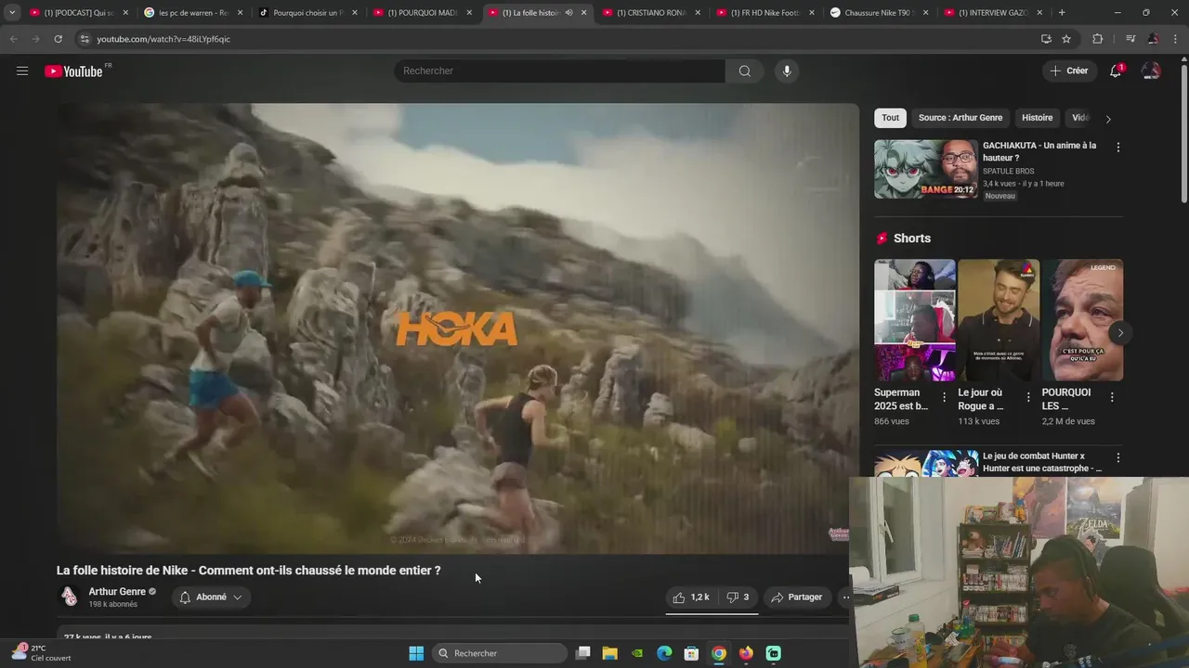Open the notifications bell
1189x668 pixels.
point(1116,71)
